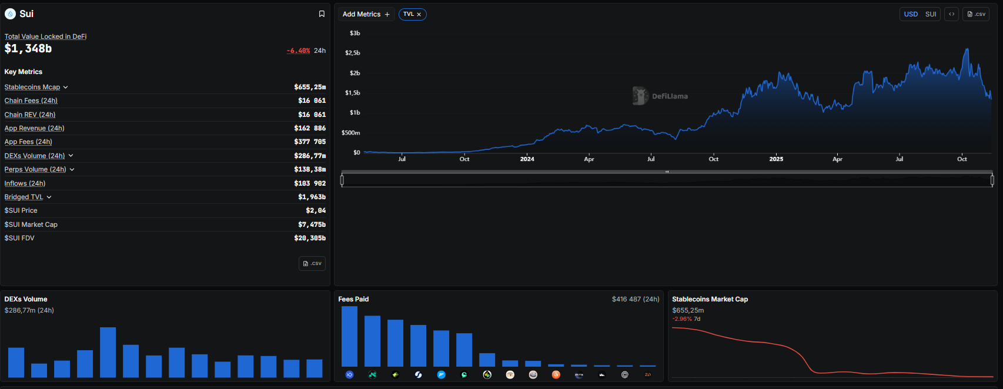Expand the Perps Volume (24h) row
The image size is (1003, 389).
(72, 170)
